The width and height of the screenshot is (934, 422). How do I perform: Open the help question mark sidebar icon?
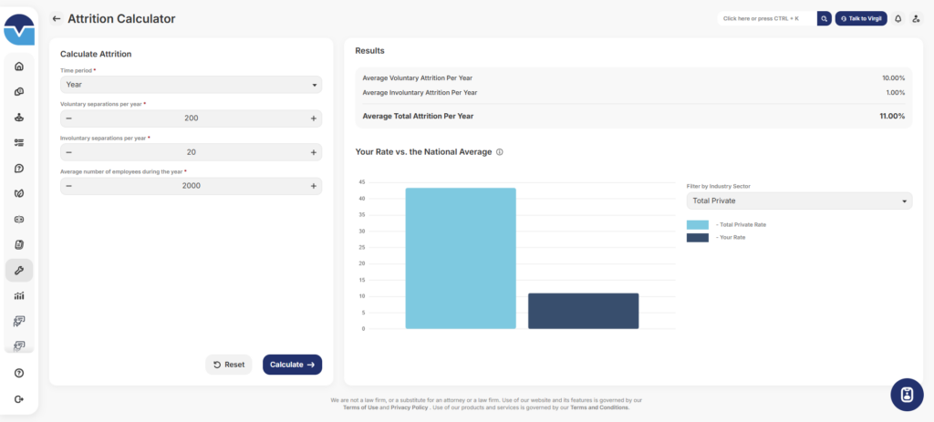(19, 373)
